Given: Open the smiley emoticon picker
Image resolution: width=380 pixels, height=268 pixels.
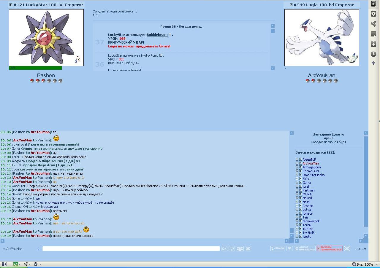Looking at the screenshot, I should coord(232,249).
